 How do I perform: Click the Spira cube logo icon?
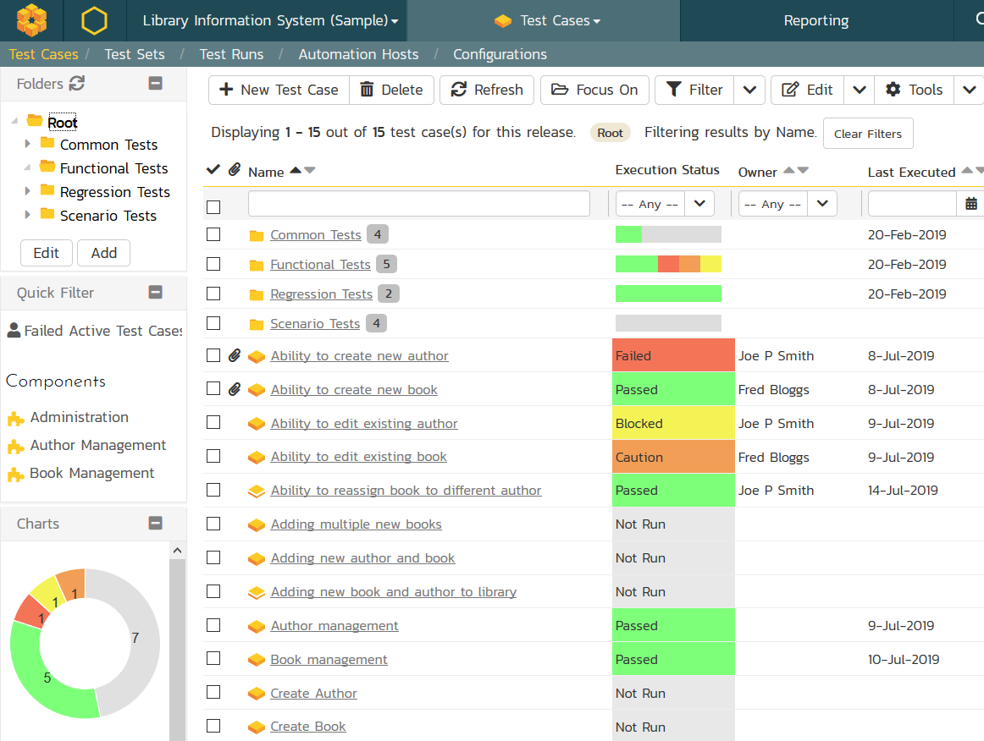pyautogui.click(x=31, y=20)
